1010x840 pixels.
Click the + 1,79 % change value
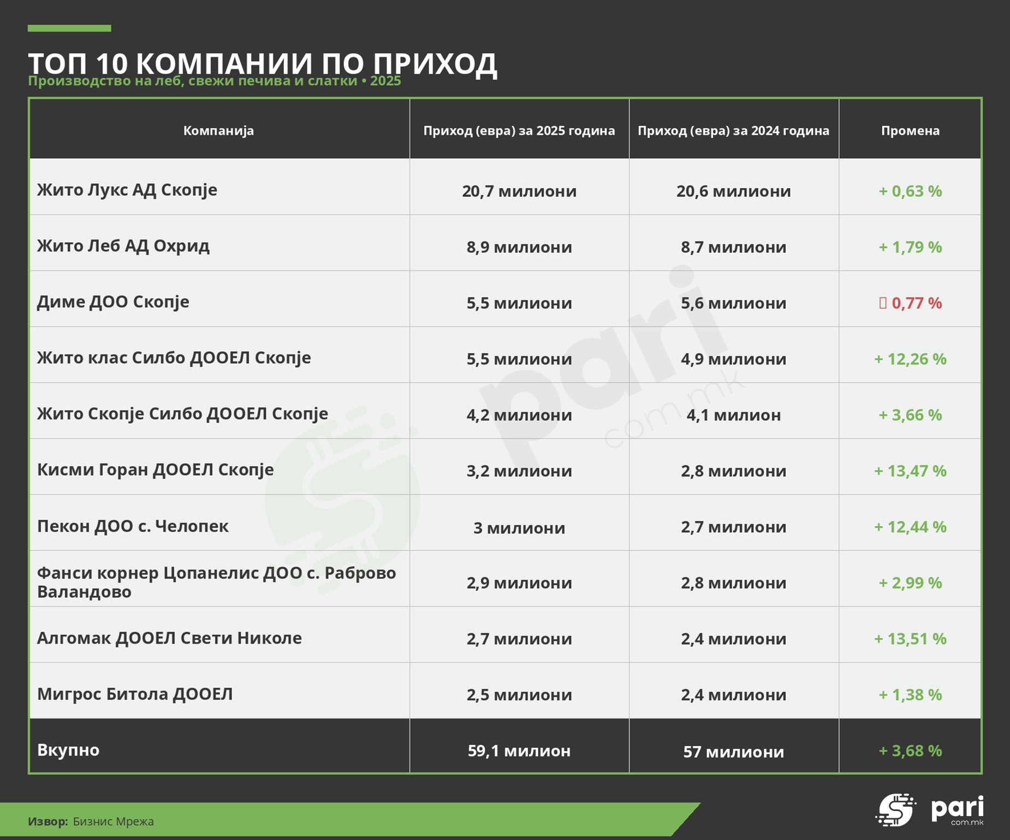pyautogui.click(x=910, y=247)
